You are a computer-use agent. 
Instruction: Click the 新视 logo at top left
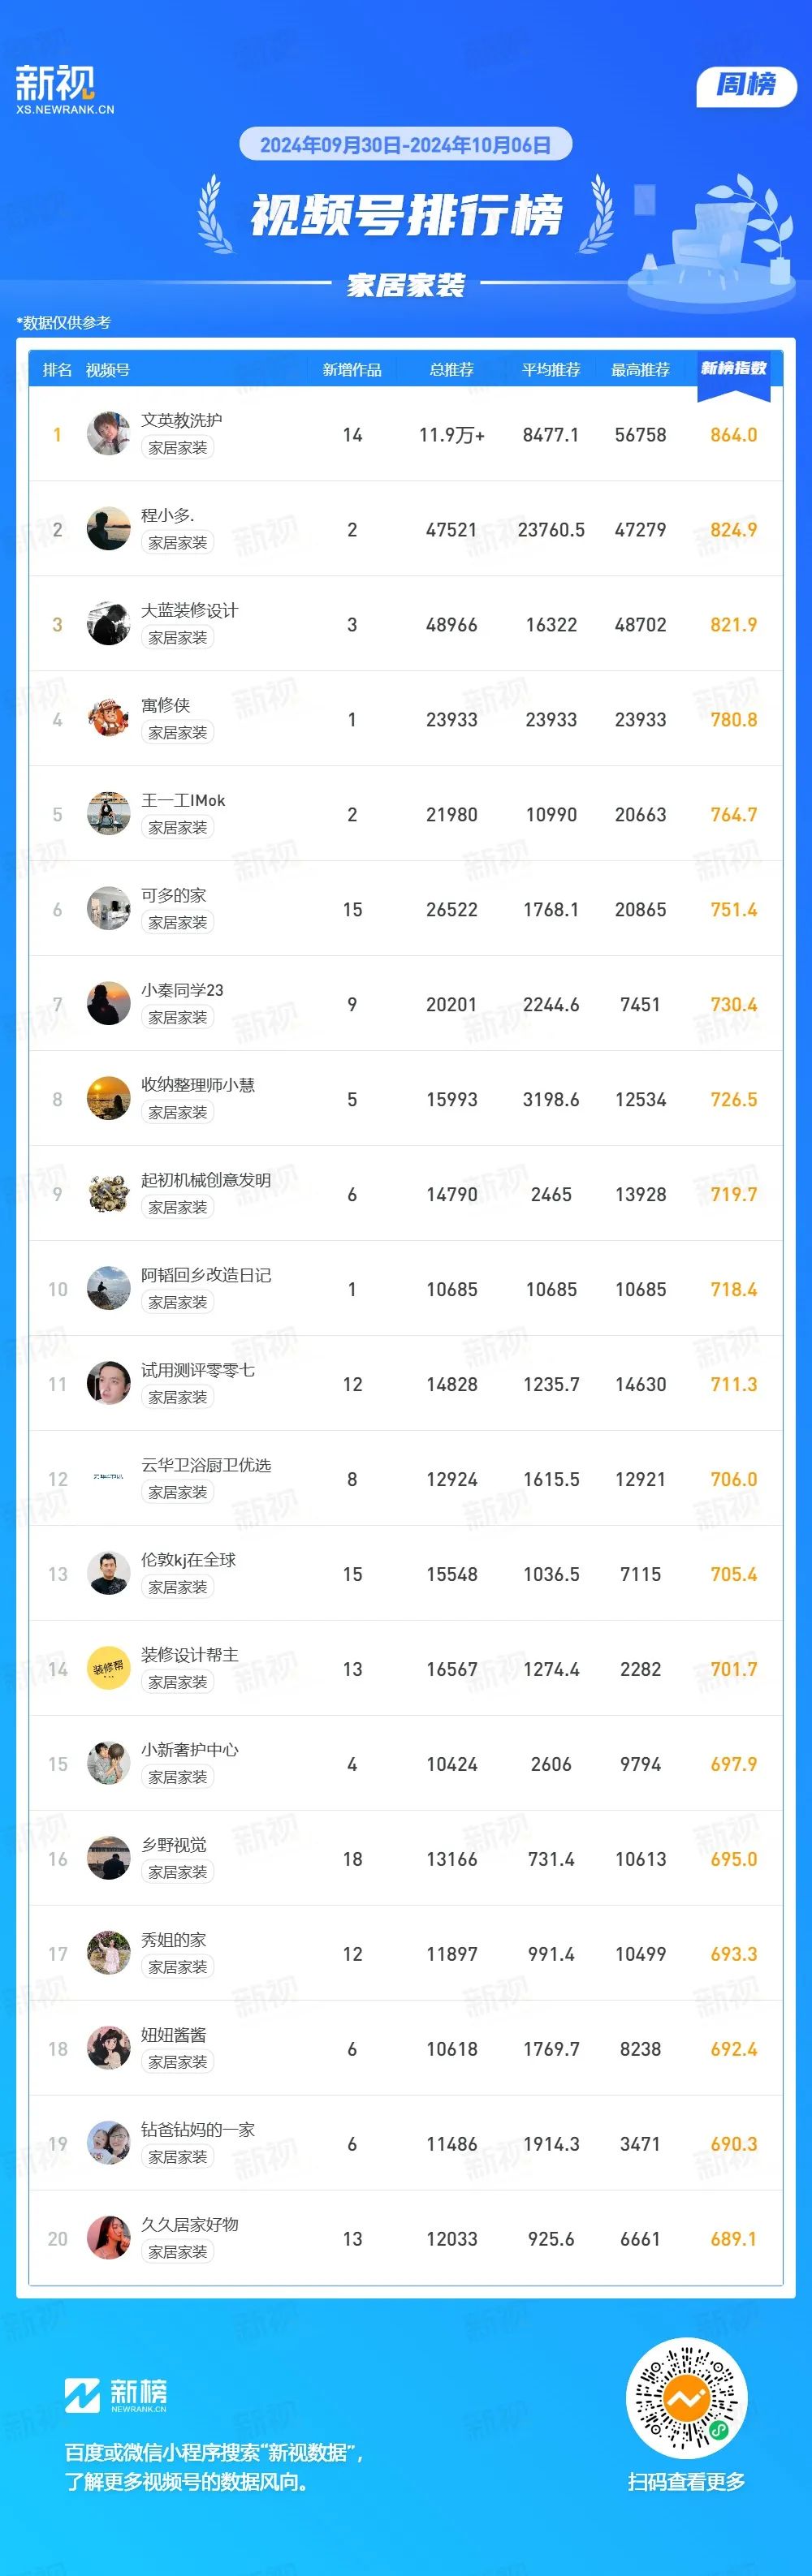coord(64,90)
